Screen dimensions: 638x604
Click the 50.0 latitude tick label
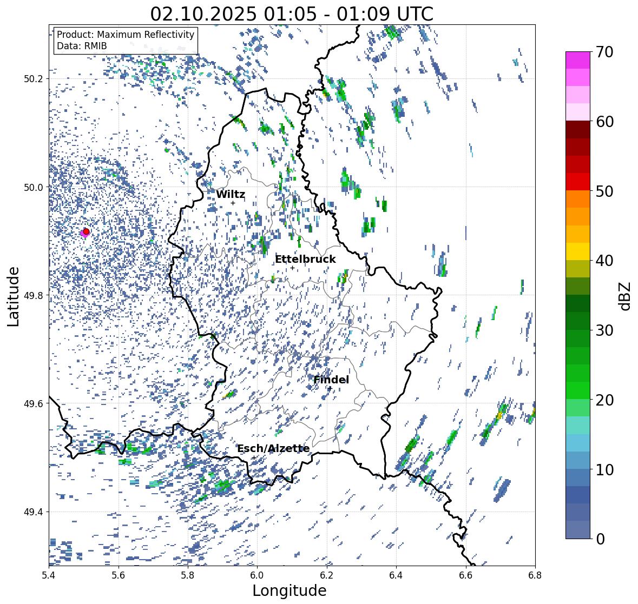(x=34, y=188)
